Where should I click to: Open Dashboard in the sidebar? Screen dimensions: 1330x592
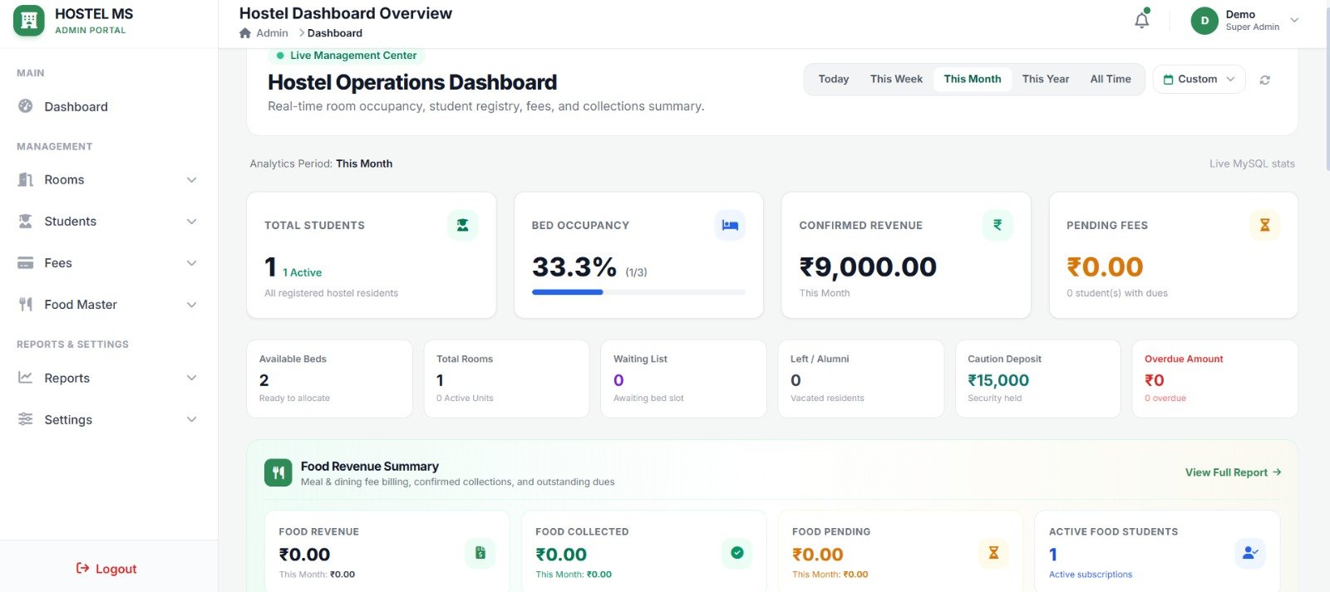tap(109, 106)
